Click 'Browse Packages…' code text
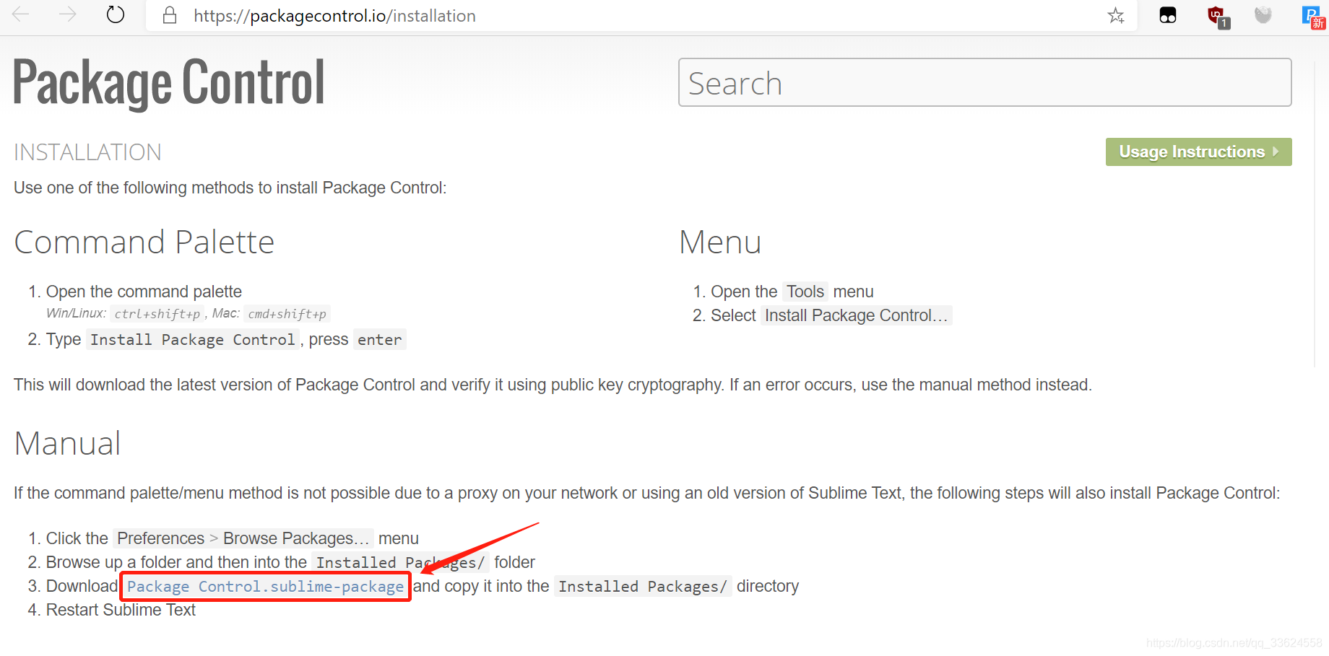1329x656 pixels. tap(296, 538)
